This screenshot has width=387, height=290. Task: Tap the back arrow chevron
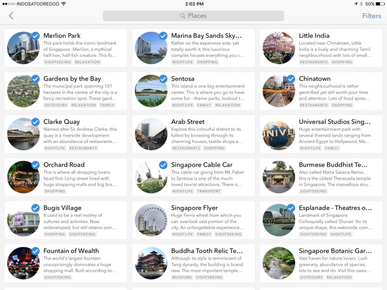tap(11, 16)
